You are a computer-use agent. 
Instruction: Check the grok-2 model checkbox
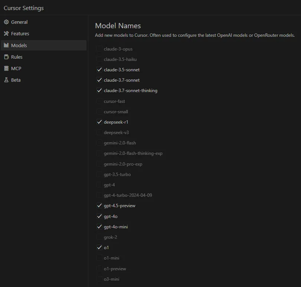[x=99, y=237]
